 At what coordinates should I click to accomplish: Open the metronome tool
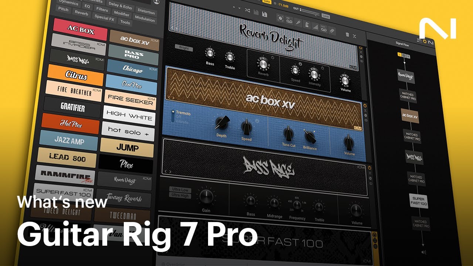point(307,25)
